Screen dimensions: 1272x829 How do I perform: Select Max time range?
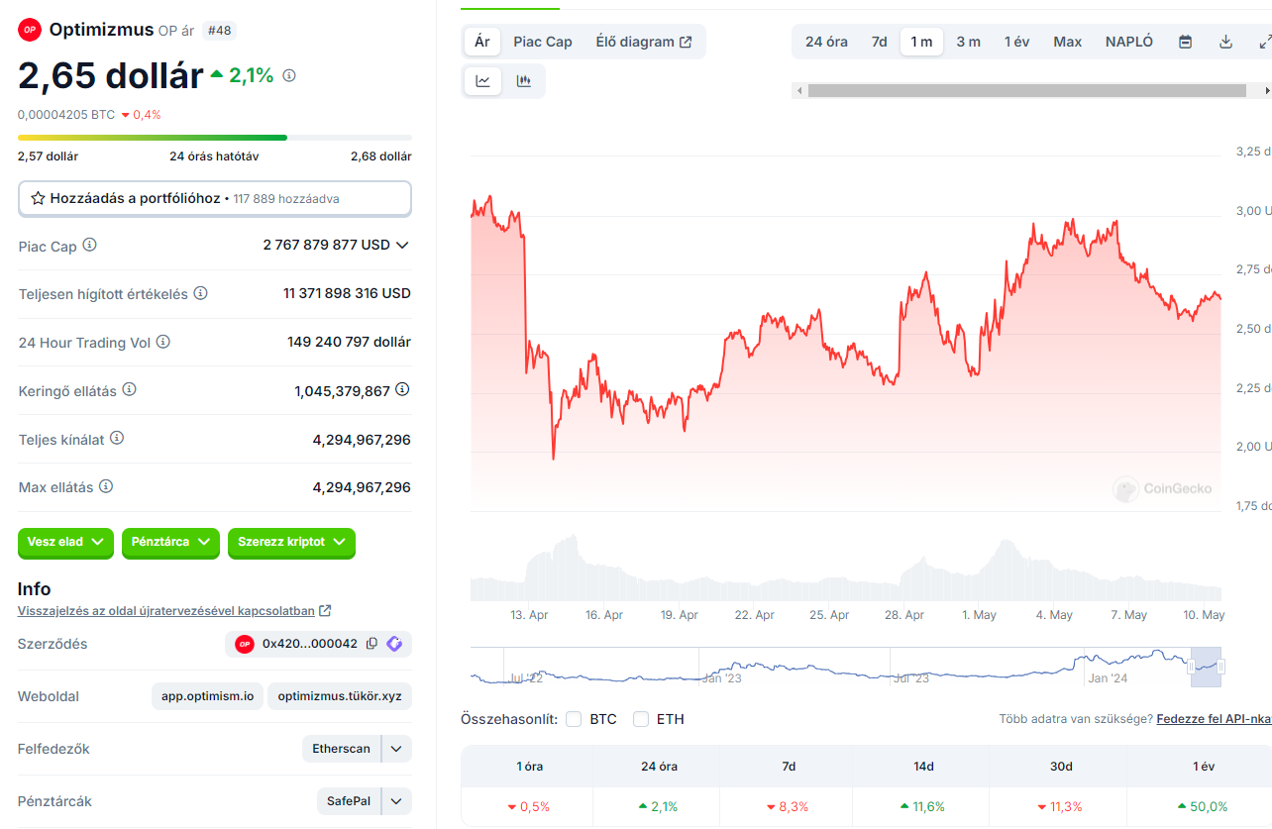pos(1068,42)
